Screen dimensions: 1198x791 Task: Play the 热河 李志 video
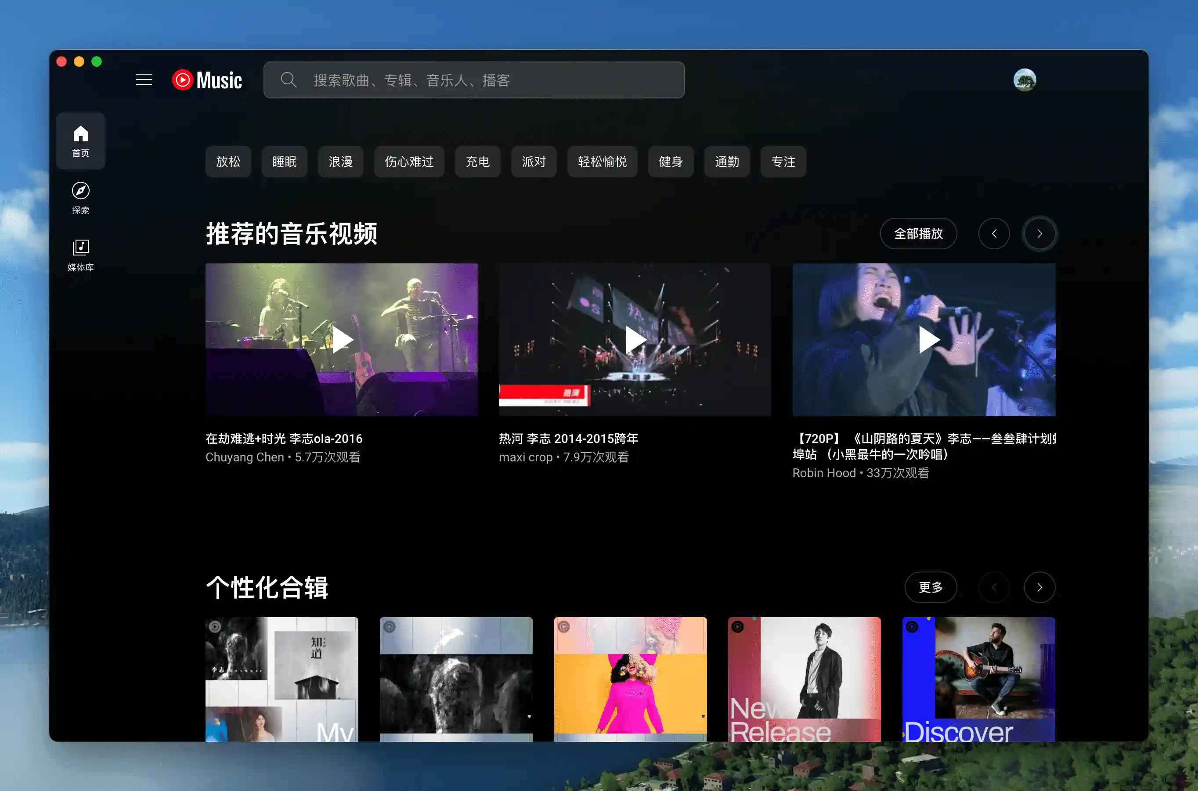click(634, 339)
